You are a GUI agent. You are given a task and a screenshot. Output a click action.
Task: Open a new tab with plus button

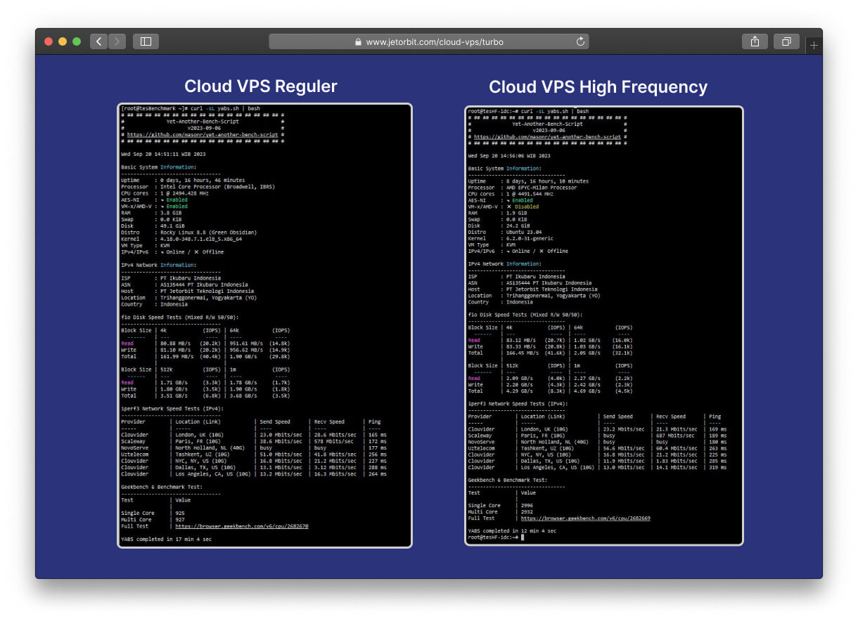814,46
